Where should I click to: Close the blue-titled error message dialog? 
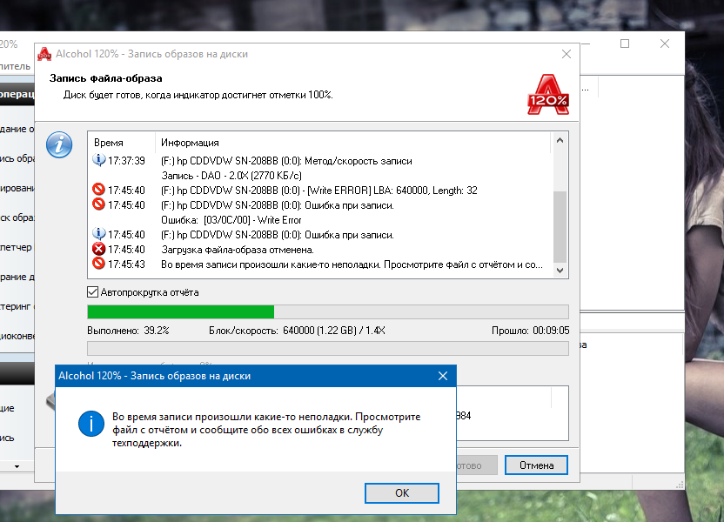(443, 376)
